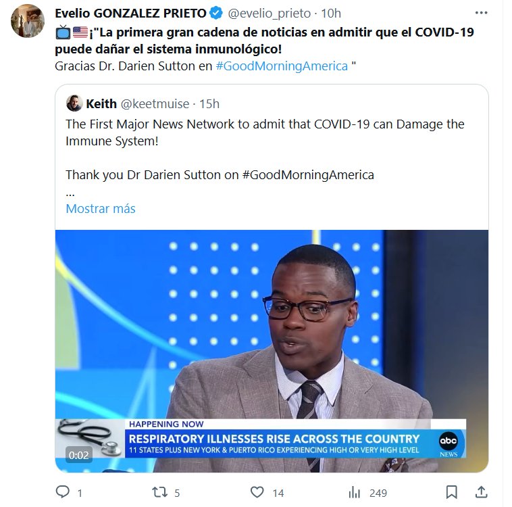This screenshot has width=512, height=507.
Task: Share tweet using upload arrow icon
Action: [x=482, y=492]
